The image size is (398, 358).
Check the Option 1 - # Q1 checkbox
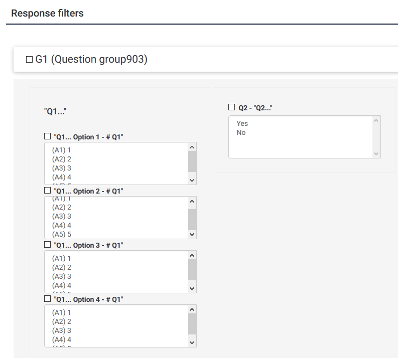pyautogui.click(x=47, y=136)
